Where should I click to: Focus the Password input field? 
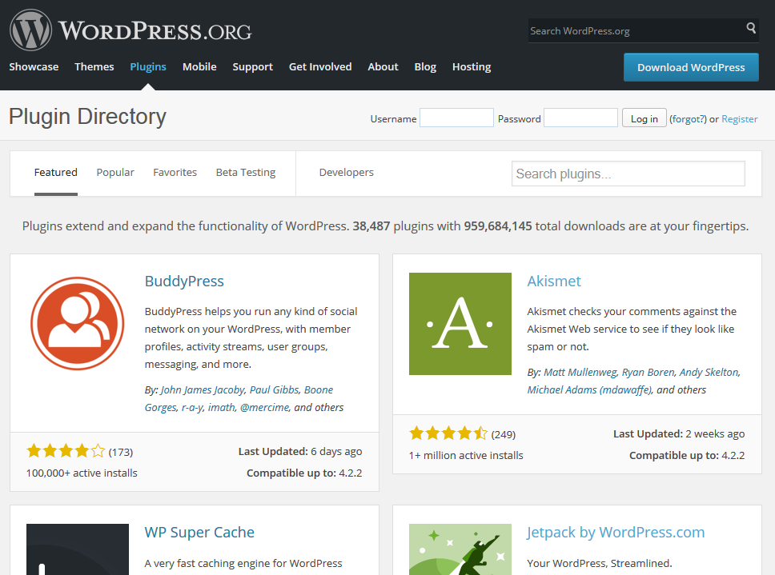point(580,118)
